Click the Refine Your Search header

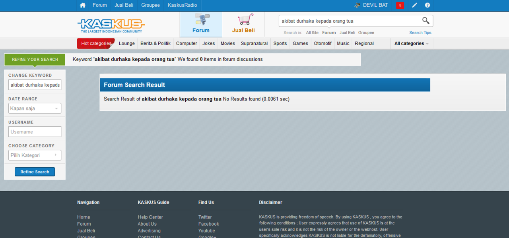click(x=35, y=60)
